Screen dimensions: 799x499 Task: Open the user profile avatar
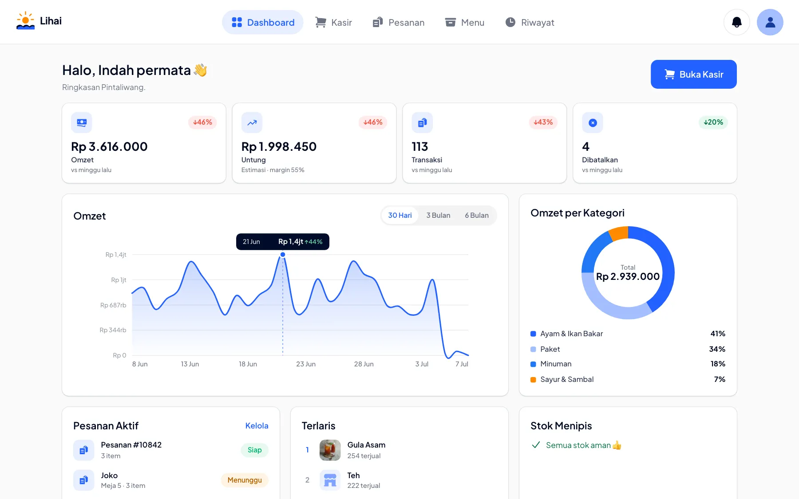pyautogui.click(x=770, y=22)
